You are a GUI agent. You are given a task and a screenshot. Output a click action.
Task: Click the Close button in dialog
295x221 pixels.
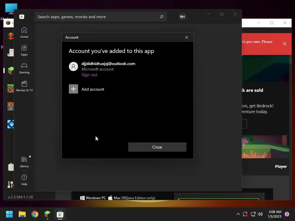(157, 147)
